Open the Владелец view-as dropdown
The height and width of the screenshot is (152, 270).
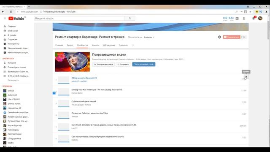[149, 37]
